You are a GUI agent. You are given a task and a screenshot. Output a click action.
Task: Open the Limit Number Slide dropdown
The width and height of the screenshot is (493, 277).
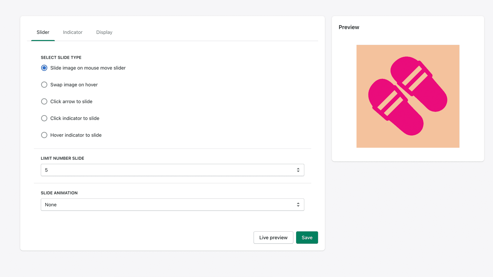(173, 170)
